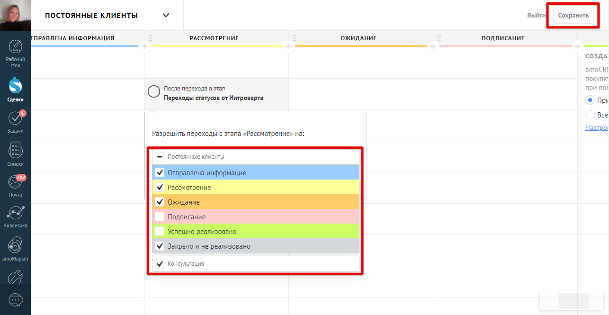Uncheck the Рассмотрение checkbox in the list
The image size is (609, 315).
(x=160, y=187)
